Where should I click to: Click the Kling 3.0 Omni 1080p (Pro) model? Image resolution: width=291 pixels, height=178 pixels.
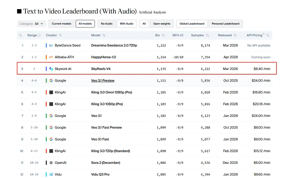[x=112, y=92]
